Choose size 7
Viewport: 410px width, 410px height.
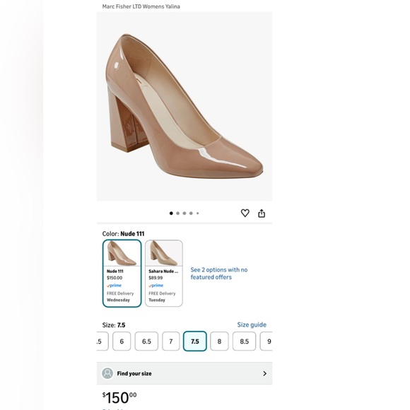171,341
